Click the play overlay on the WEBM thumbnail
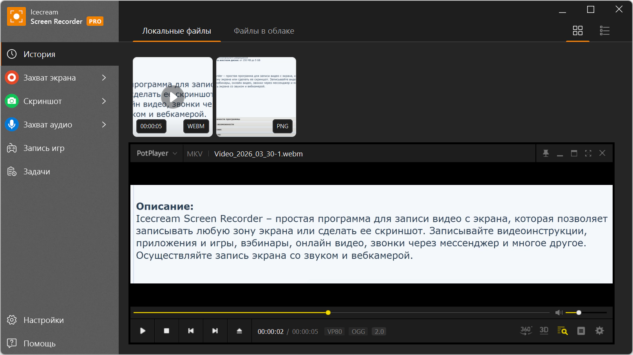633x355 pixels. [173, 97]
